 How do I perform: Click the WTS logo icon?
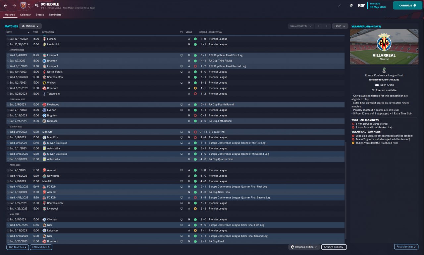click(361, 6)
